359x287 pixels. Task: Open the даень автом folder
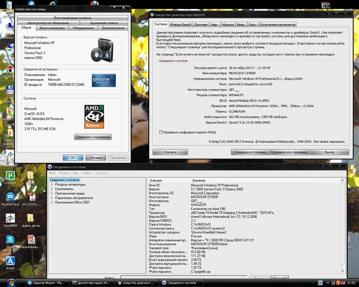pyautogui.click(x=31, y=219)
